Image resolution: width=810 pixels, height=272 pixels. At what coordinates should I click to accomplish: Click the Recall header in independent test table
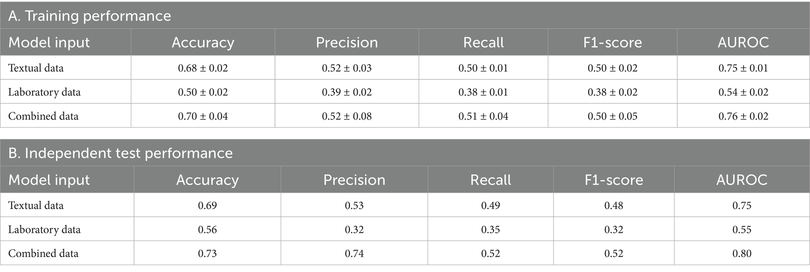coord(490,180)
